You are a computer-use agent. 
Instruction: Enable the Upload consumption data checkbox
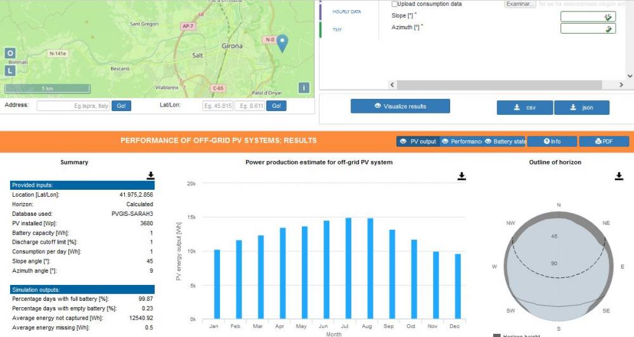point(394,4)
